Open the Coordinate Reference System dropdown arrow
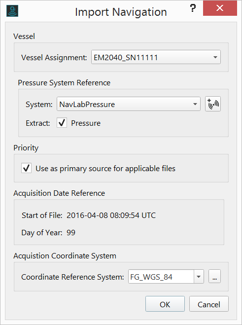This screenshot has width=242, height=325. coord(199,277)
